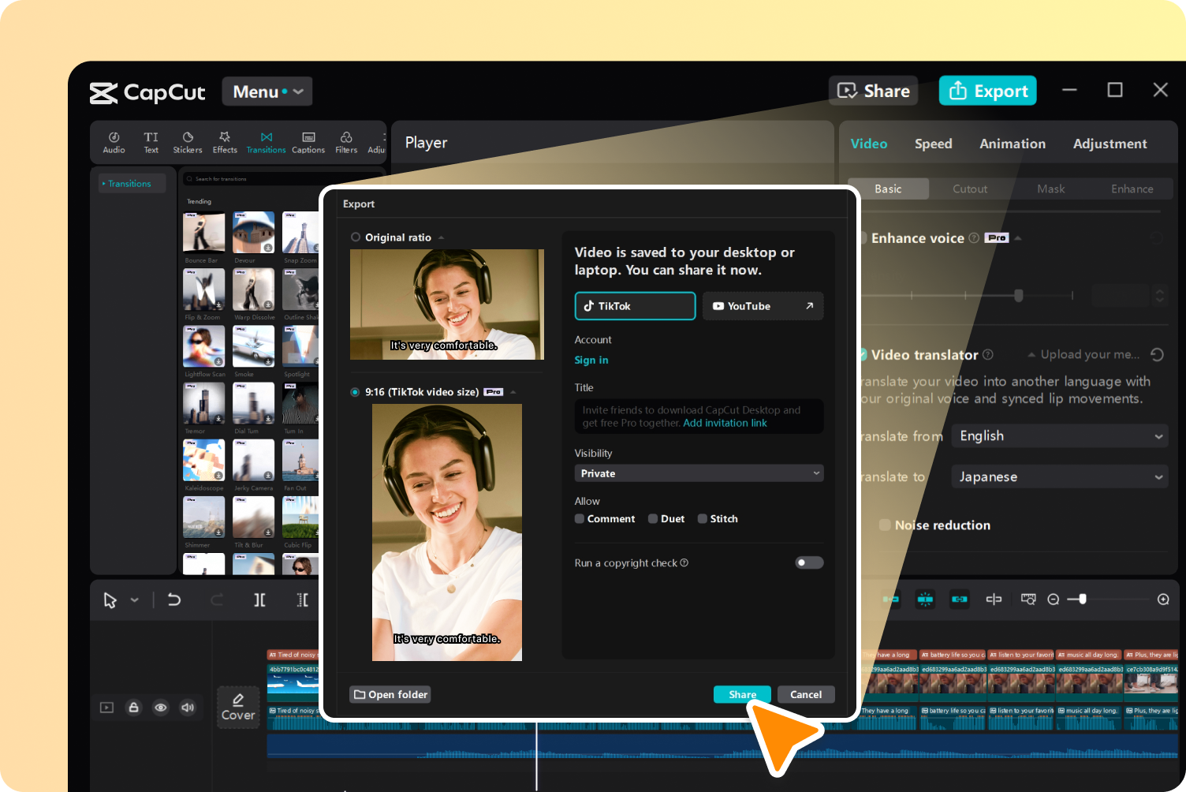Collapse the Enhance voice section arrow
Screen dimensions: 1186x792
pyautogui.click(x=1018, y=237)
